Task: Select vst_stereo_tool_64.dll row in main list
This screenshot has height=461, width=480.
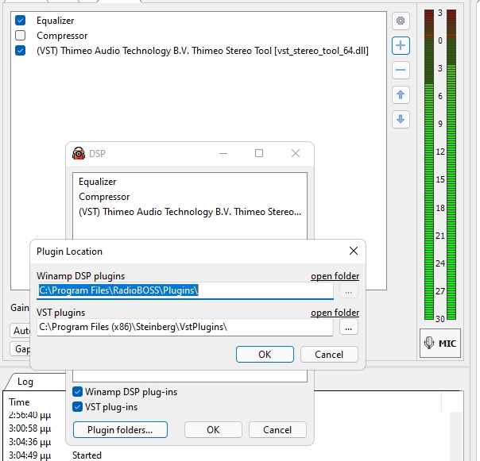Action: click(203, 51)
